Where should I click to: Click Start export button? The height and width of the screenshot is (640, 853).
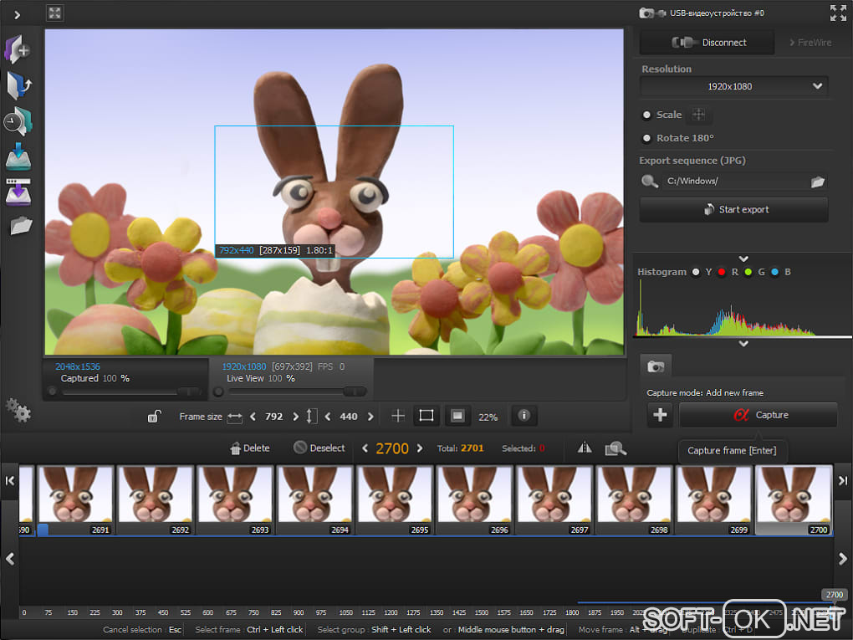734,209
